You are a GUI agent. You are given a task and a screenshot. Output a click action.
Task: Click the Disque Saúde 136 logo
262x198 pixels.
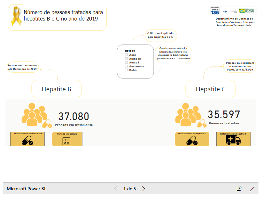(x=214, y=10)
